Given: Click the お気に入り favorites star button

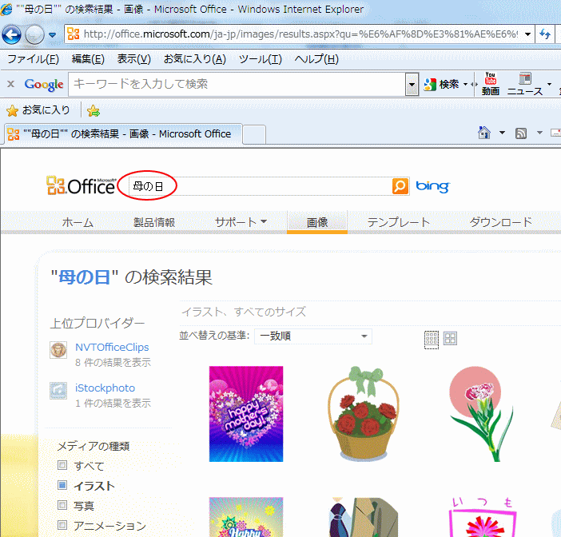Looking at the screenshot, I should coord(38,110).
